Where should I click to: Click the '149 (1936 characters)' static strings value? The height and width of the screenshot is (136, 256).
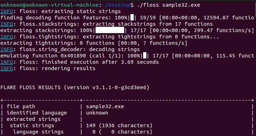[x=119, y=125]
